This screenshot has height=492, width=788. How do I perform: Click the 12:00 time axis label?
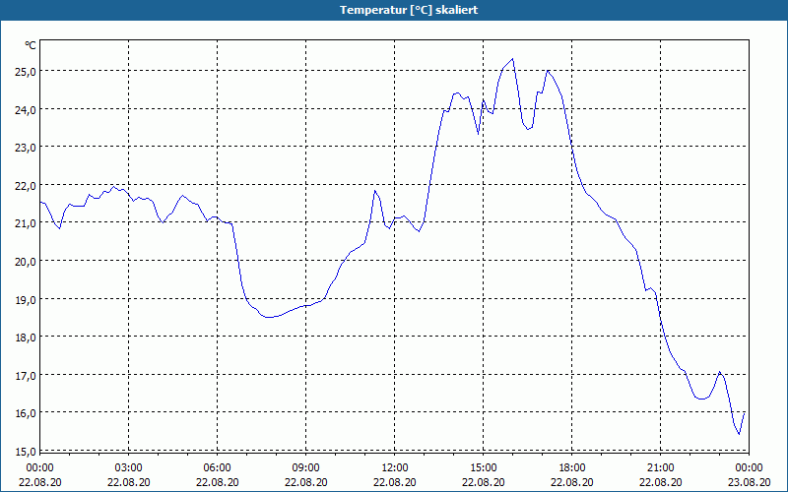pos(395,468)
